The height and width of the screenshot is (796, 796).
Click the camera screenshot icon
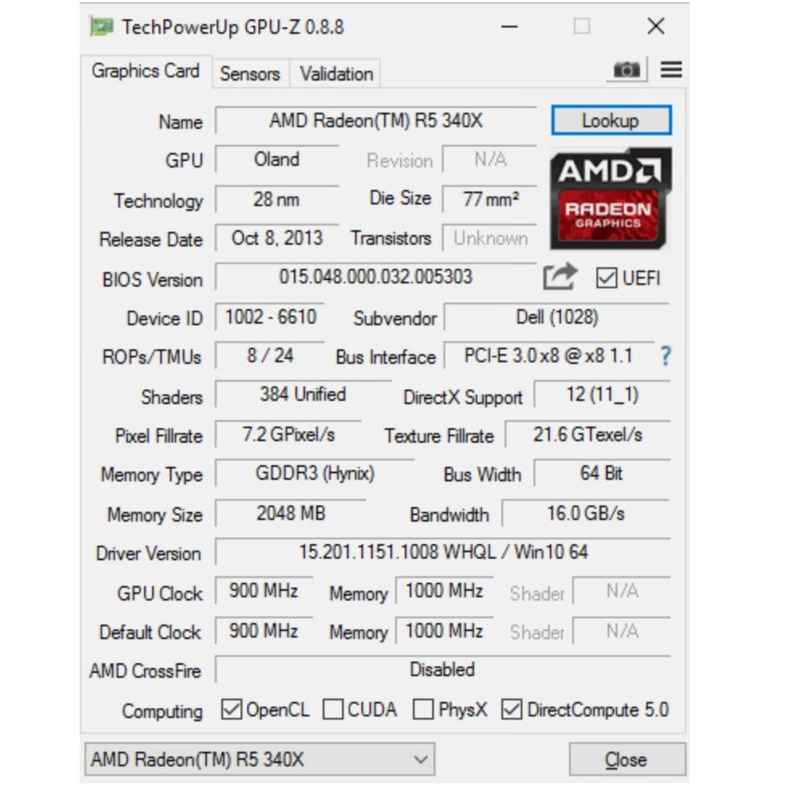click(627, 69)
